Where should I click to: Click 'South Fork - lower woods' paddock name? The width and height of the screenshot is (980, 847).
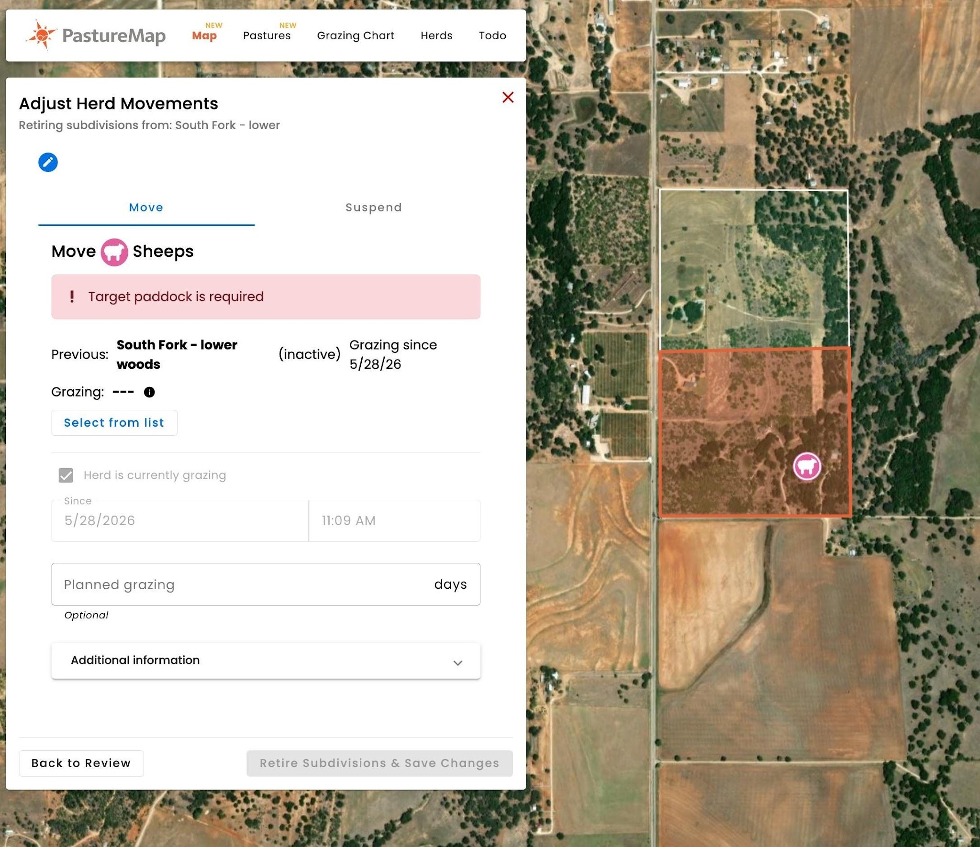[x=177, y=354]
